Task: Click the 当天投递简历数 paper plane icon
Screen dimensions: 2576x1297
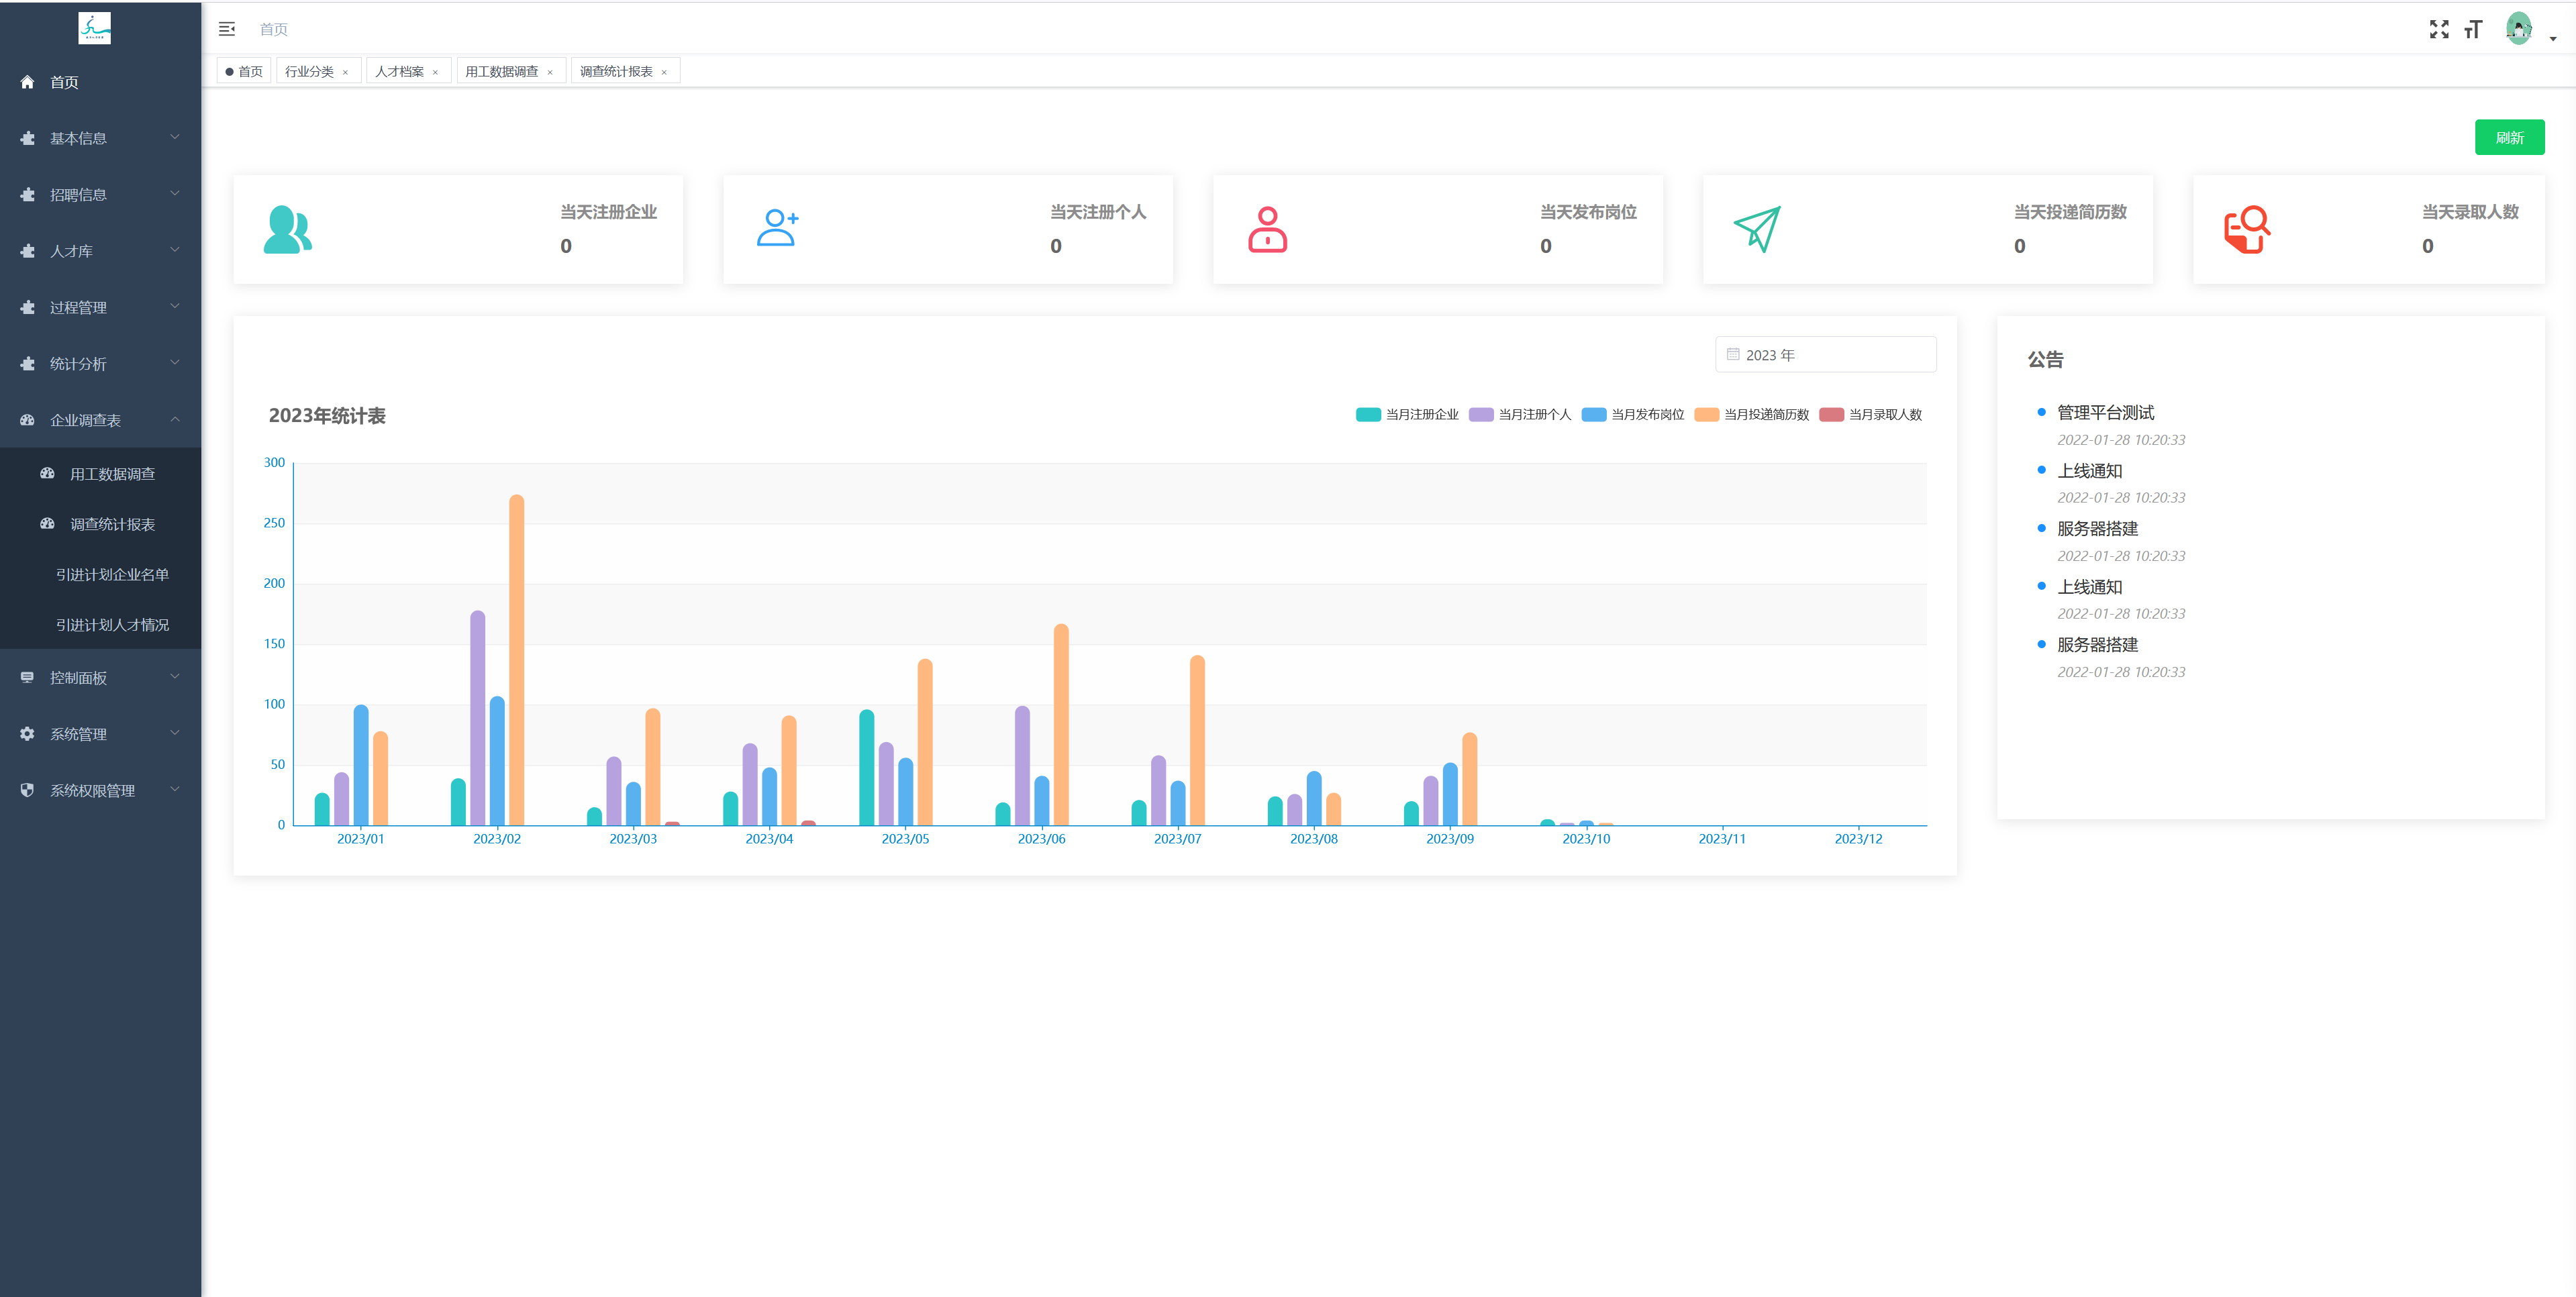Action: [x=1757, y=229]
